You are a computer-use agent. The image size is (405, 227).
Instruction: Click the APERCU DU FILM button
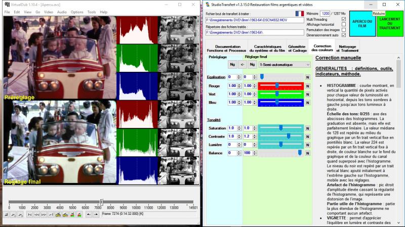coord(362,23)
